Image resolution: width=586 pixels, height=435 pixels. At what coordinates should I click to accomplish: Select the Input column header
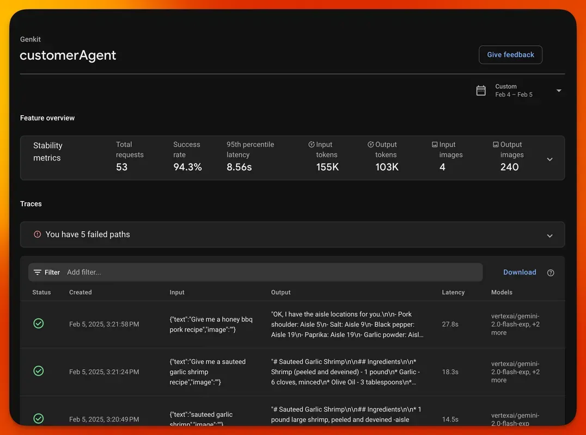[177, 292]
